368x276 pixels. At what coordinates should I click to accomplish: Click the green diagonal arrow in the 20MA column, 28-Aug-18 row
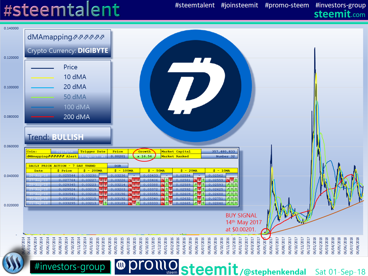pyautogui.click(x=195, y=185)
